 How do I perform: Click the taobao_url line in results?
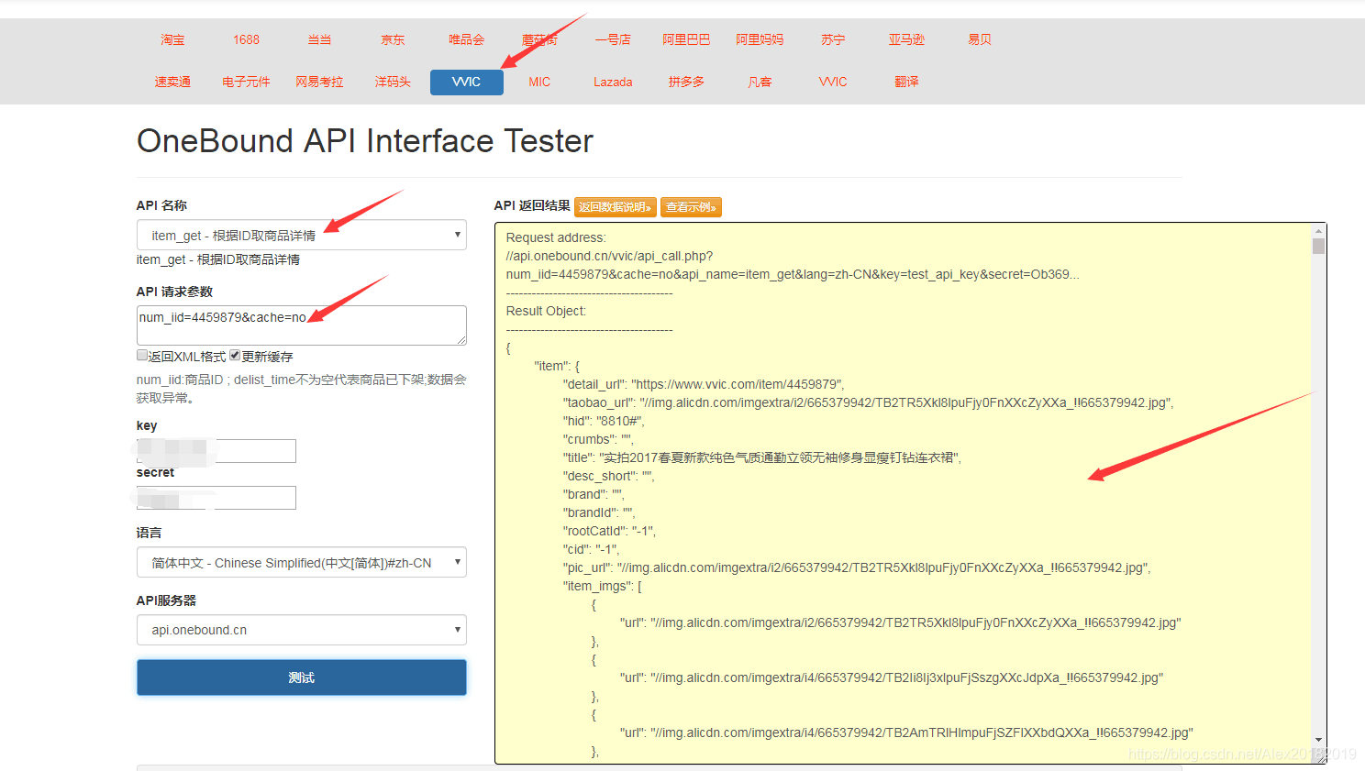pos(869,402)
